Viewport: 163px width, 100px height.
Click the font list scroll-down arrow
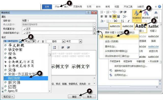[50, 91]
